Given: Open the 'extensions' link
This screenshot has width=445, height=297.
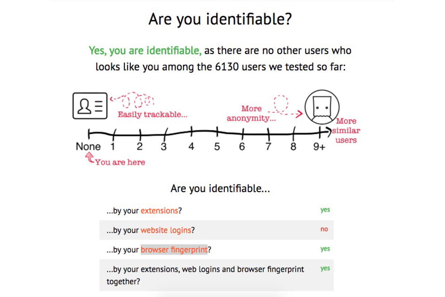Looking at the screenshot, I should 159,211.
